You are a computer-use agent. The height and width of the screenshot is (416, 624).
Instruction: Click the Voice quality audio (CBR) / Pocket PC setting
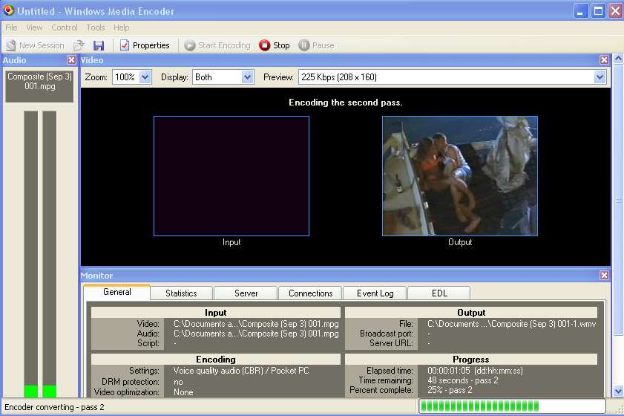click(241, 371)
